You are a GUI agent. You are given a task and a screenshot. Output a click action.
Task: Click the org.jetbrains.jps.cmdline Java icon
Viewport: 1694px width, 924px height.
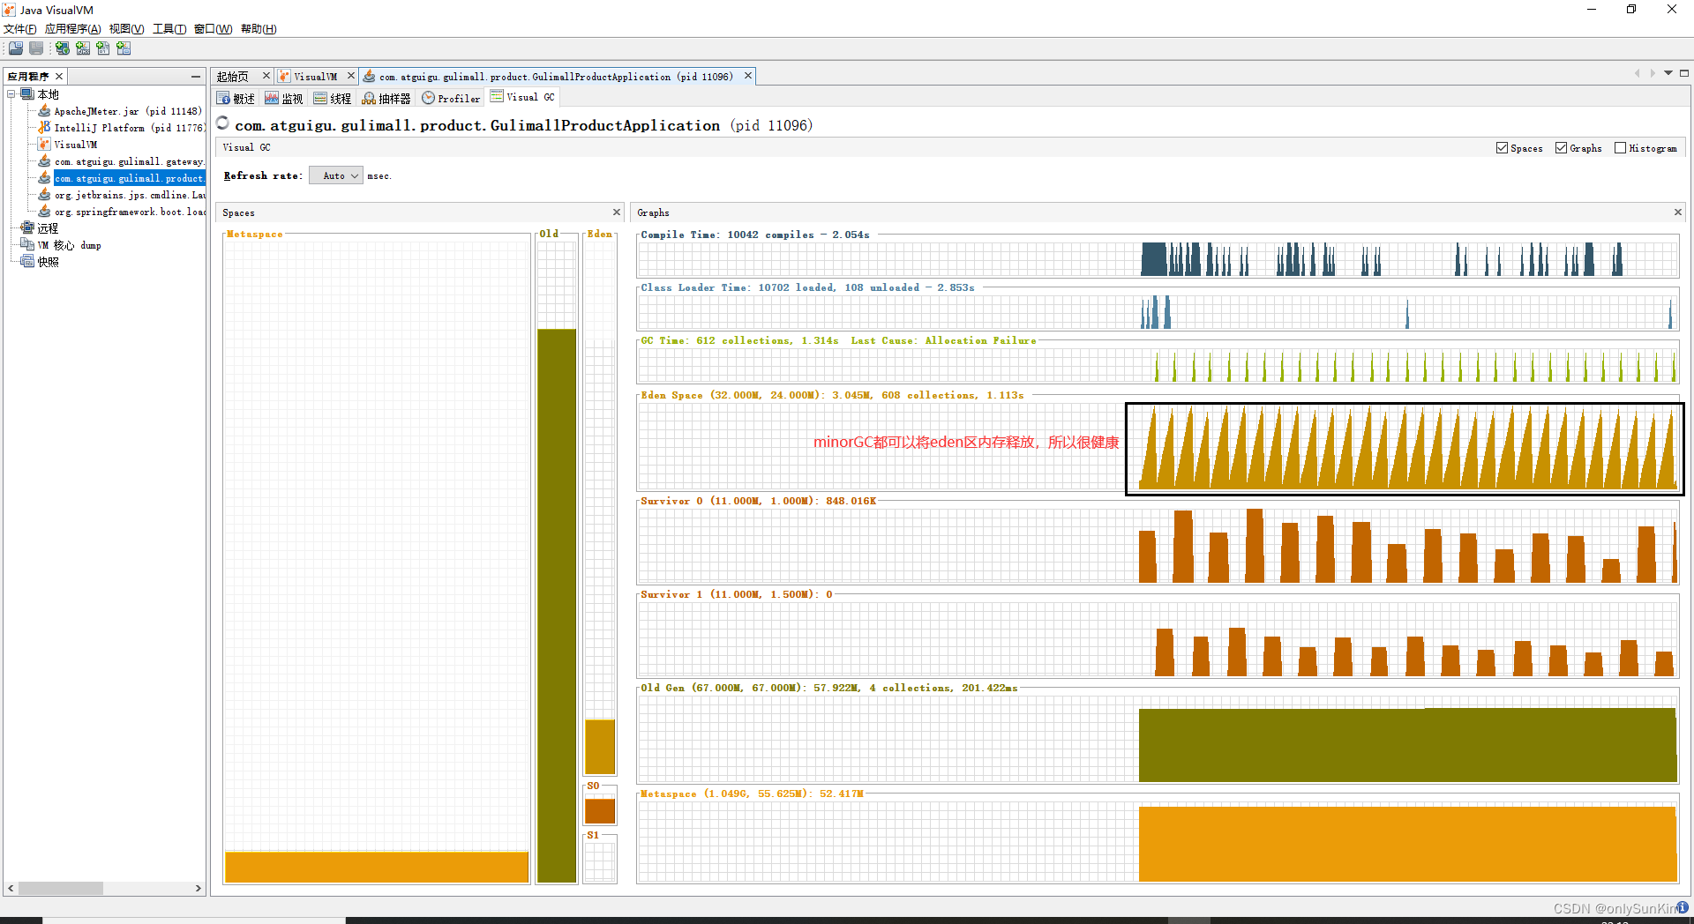[x=44, y=195]
